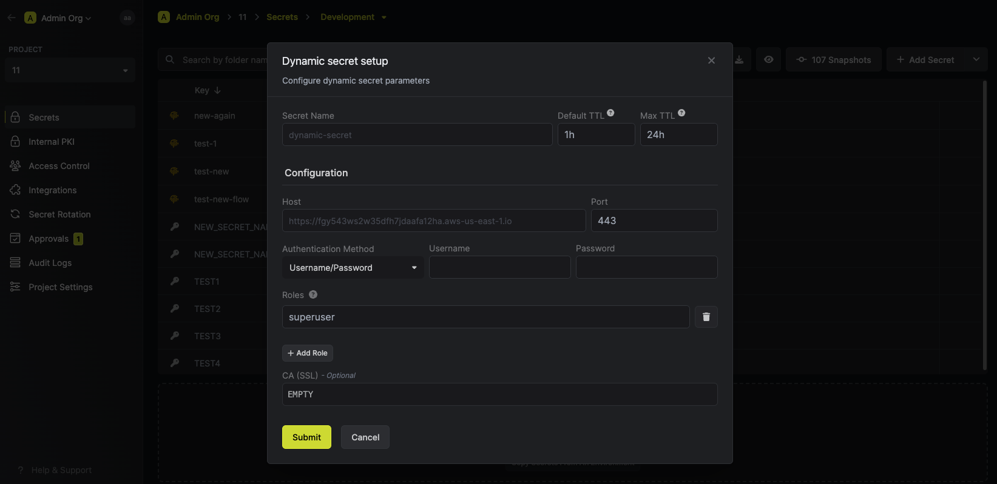Open Access Control in the sidebar

click(70, 166)
